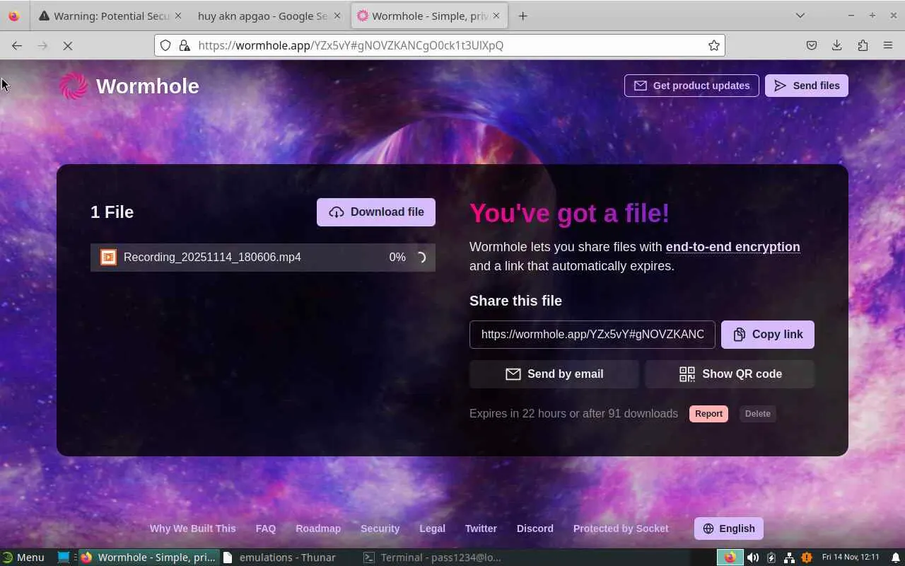Open the Firefox downloads panel
Viewport: 905px width, 566px height.
(x=837, y=45)
